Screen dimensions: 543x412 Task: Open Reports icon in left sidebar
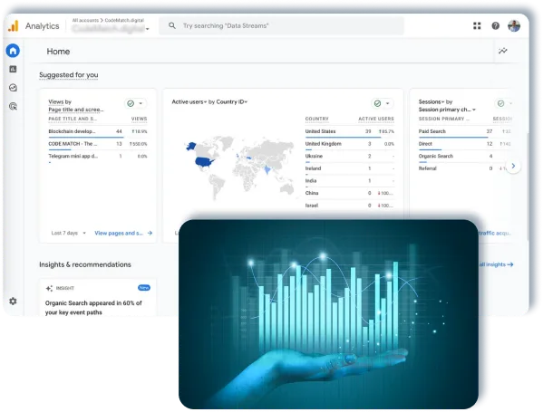click(x=13, y=69)
